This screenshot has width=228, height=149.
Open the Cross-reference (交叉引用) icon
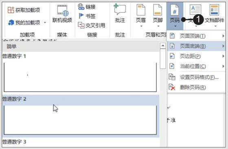[x=81, y=25]
